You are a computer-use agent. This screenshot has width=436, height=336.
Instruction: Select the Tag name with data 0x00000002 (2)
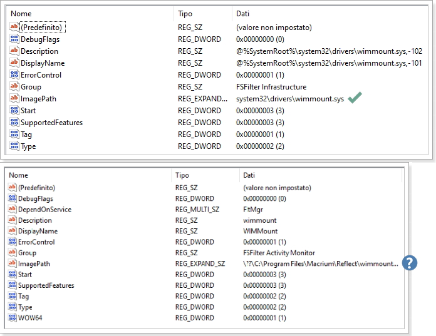tap(23, 297)
